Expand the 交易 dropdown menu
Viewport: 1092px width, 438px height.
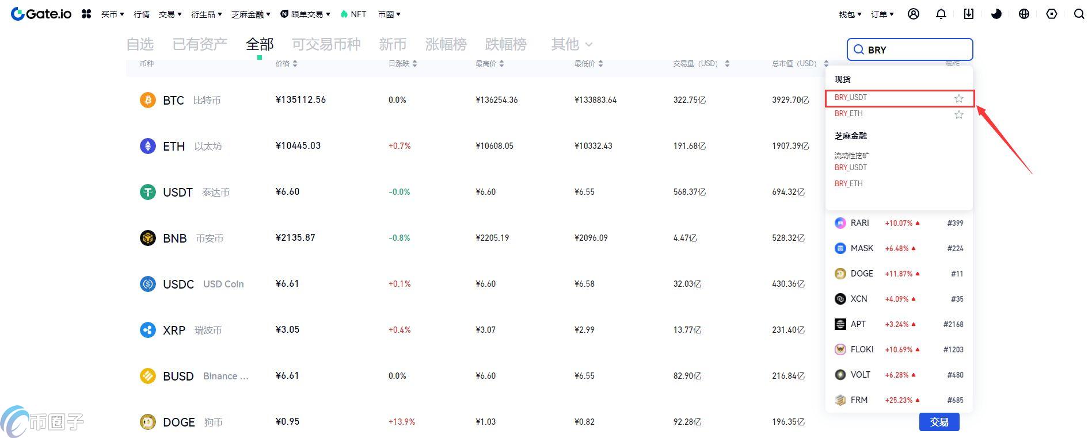tap(170, 14)
